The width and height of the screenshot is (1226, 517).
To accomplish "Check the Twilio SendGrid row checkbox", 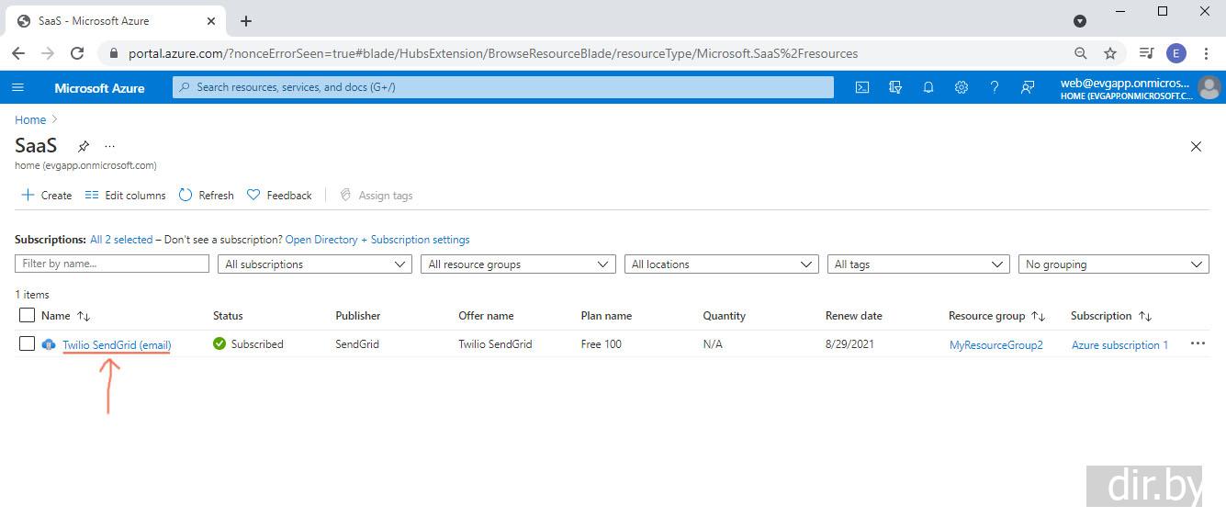I will click(x=27, y=343).
